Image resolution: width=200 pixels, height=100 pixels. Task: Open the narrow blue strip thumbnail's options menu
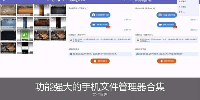(x=31, y=18)
